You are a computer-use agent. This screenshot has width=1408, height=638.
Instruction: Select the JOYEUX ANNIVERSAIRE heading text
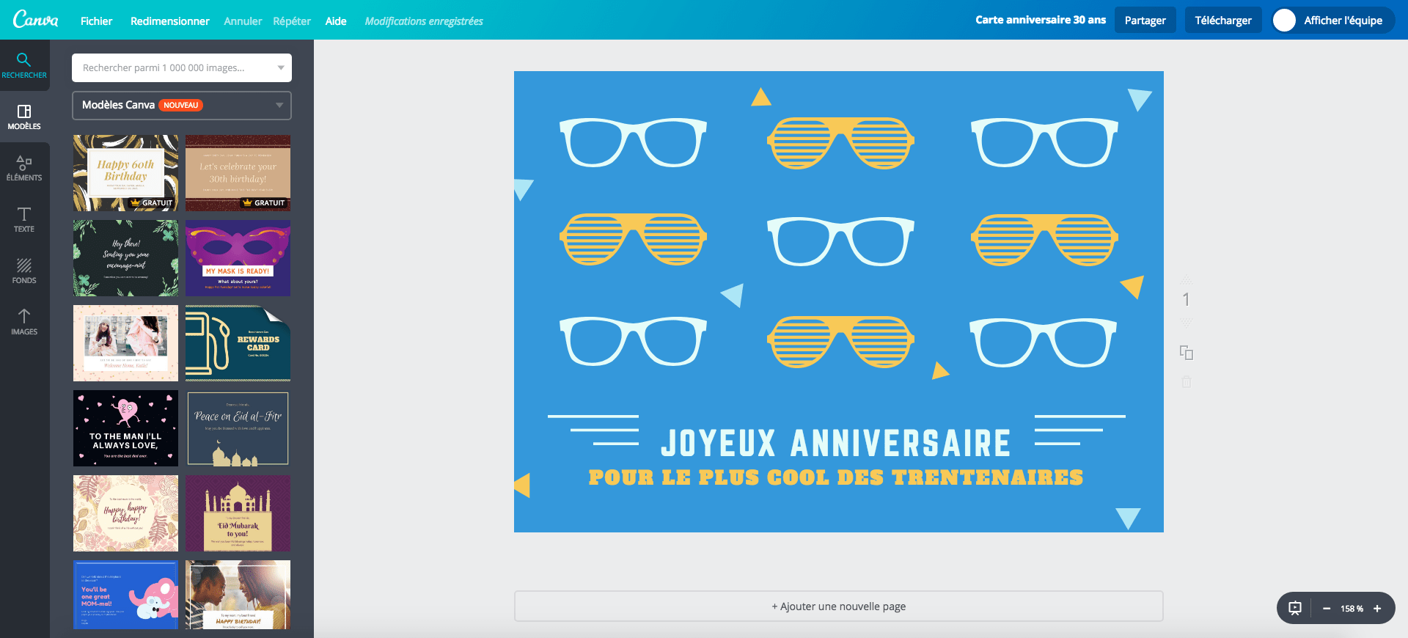(x=836, y=443)
